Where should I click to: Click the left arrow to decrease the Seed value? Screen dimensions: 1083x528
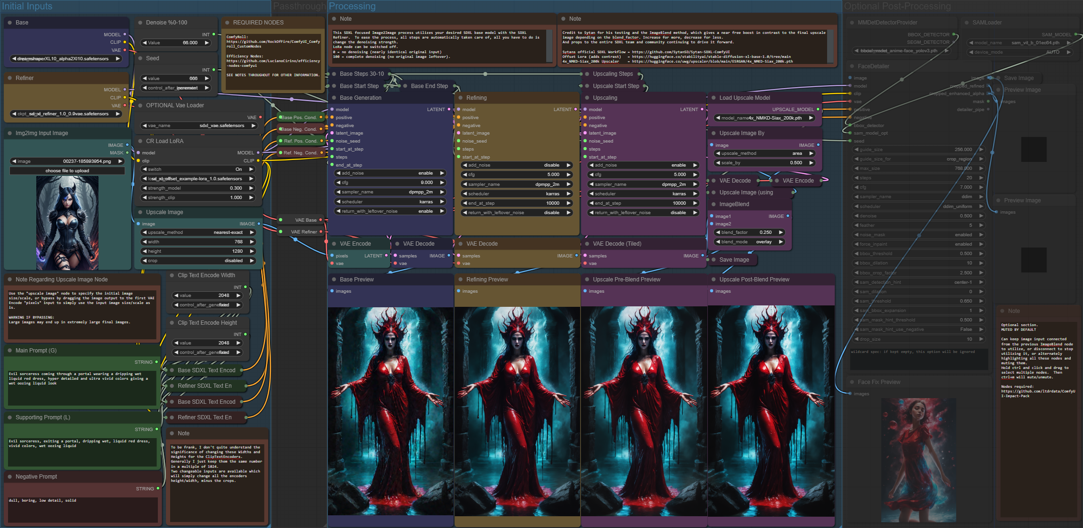pos(145,79)
